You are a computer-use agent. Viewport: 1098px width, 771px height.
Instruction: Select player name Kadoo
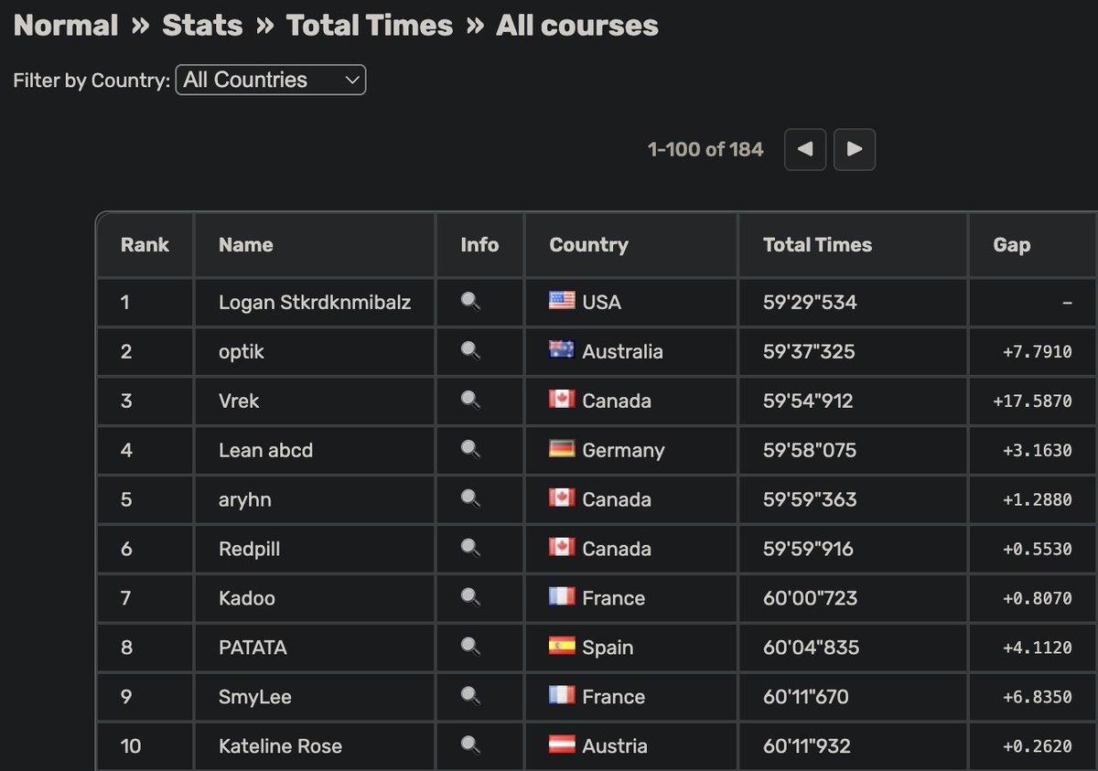tap(247, 598)
